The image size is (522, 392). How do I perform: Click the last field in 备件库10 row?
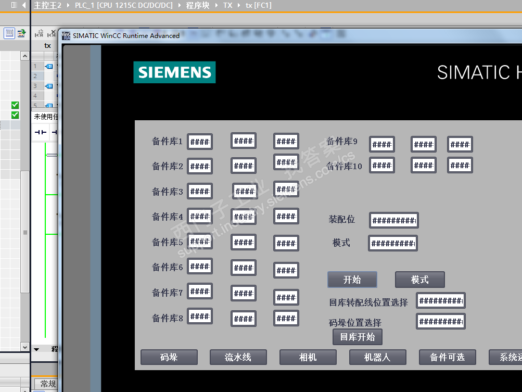(460, 165)
